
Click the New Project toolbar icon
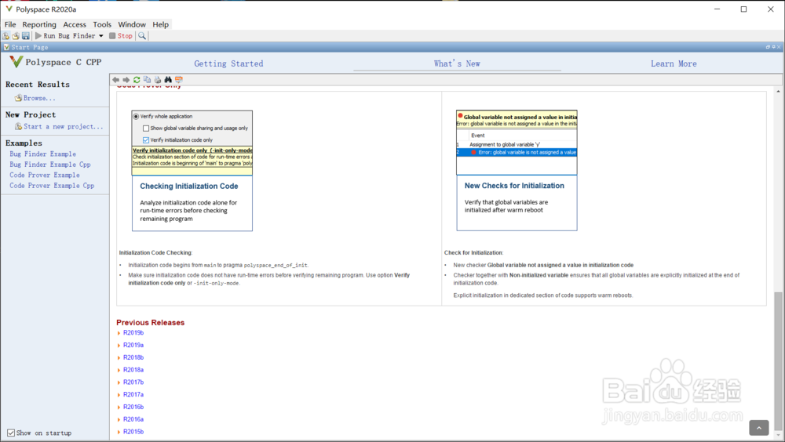(x=5, y=36)
